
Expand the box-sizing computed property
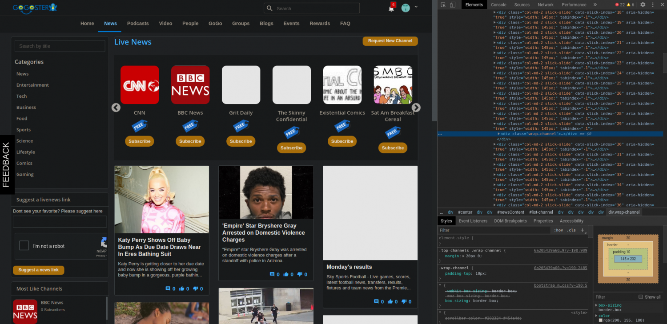(x=596, y=305)
